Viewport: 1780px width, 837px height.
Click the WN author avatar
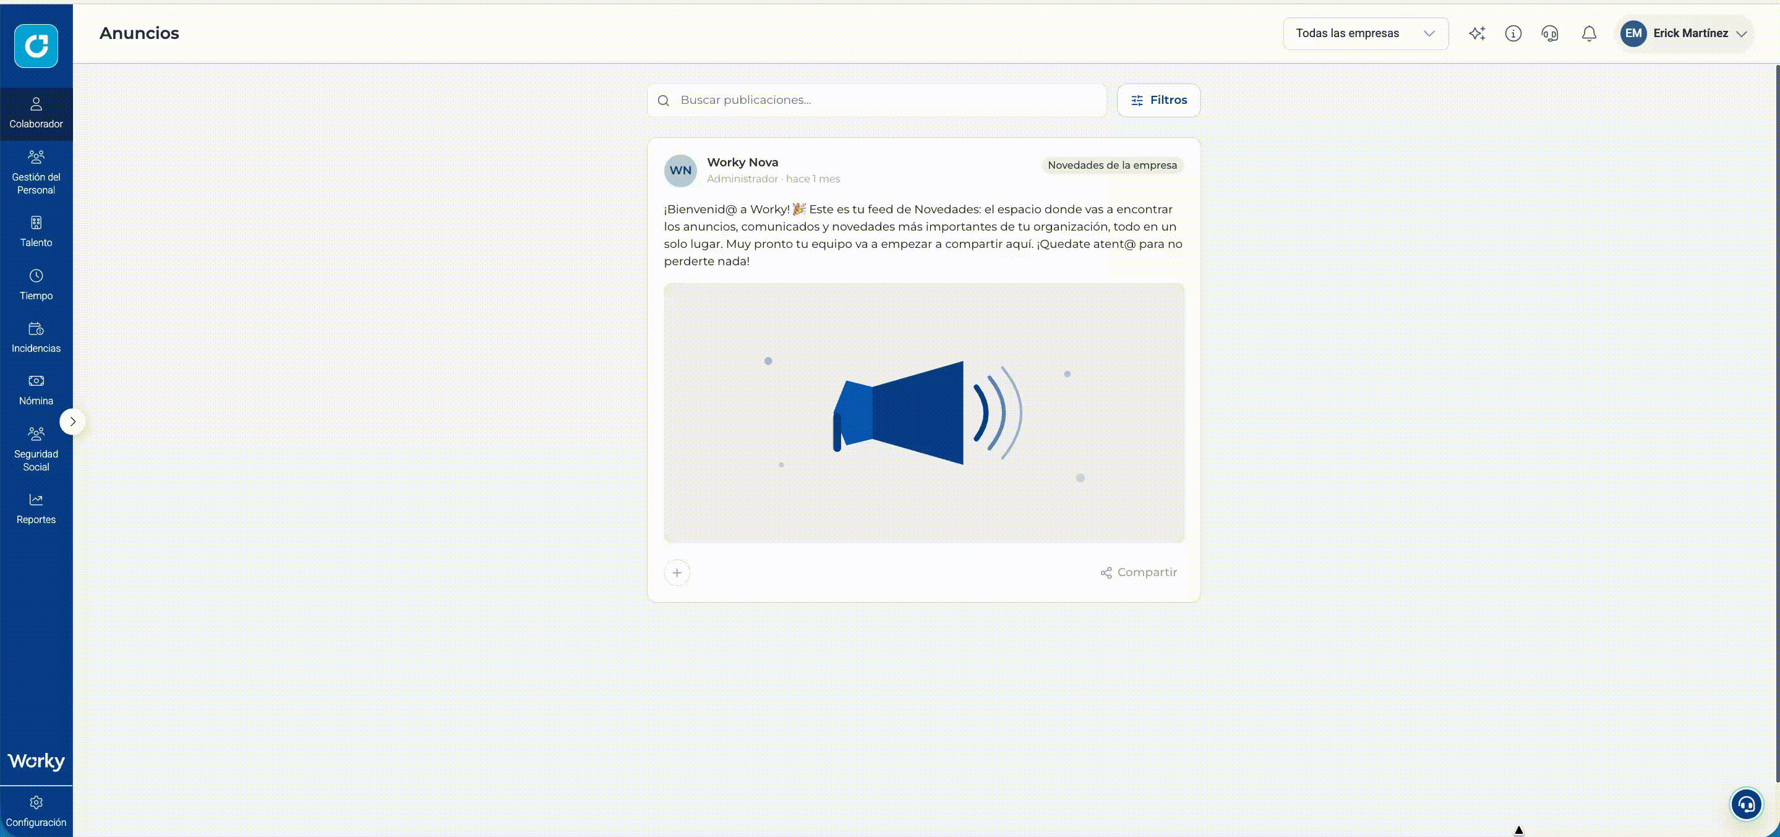[680, 171]
